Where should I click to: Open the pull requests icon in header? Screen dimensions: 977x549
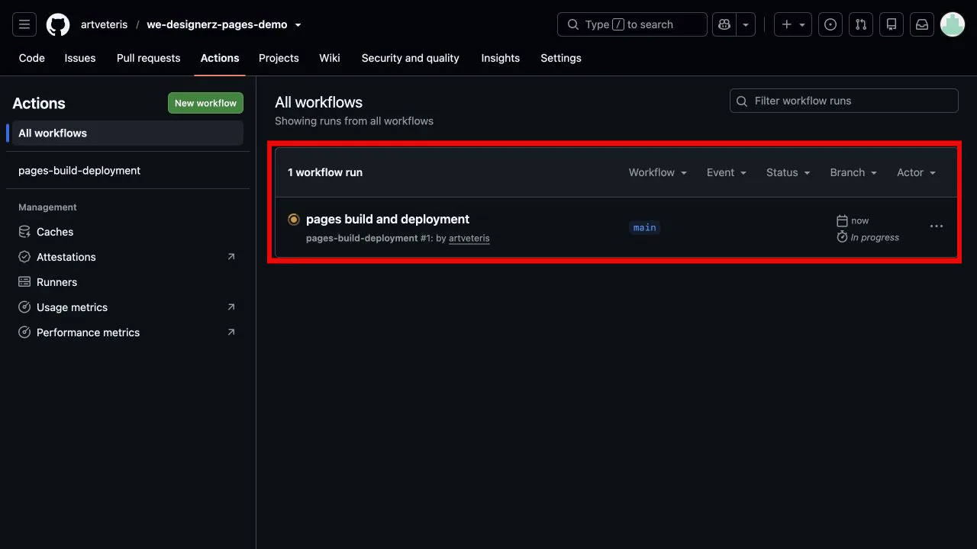tap(861, 24)
